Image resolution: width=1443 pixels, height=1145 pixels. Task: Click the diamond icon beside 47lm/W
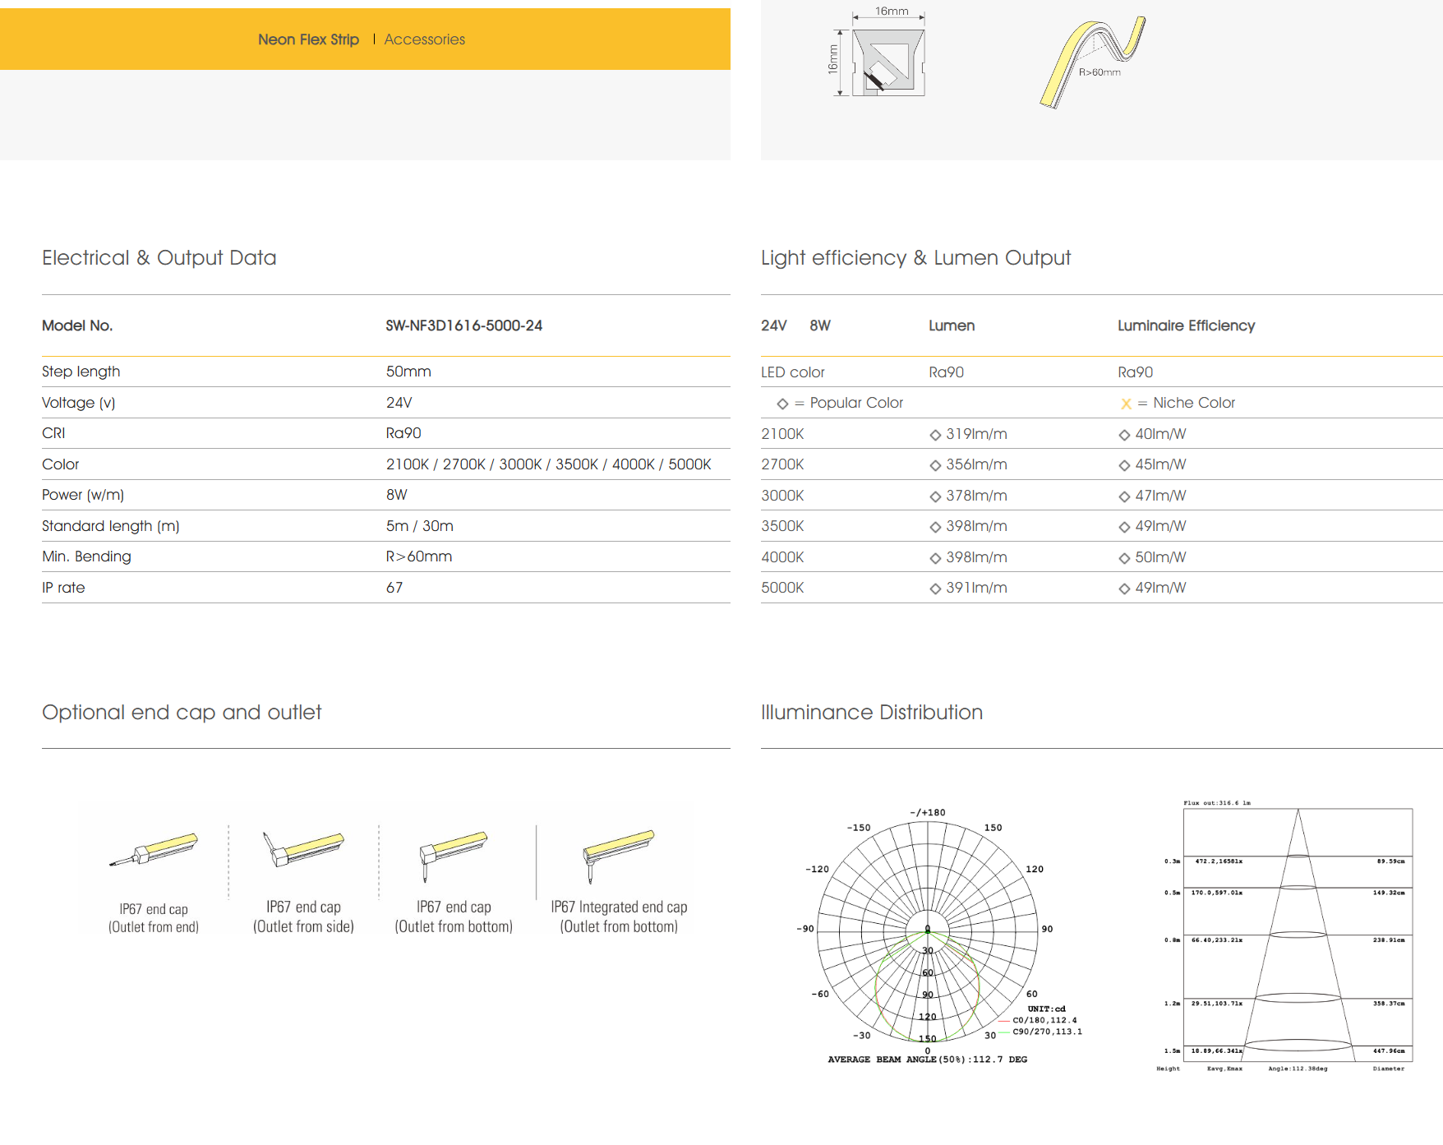click(x=1124, y=496)
